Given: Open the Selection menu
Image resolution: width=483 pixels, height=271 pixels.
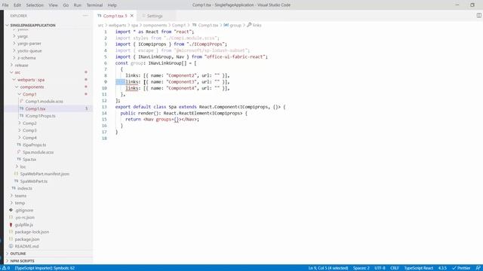Looking at the screenshot, I should (35, 5).
